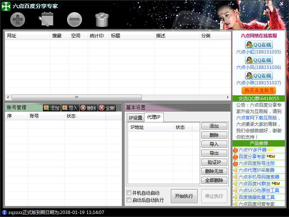Screen dimensions: 289x217
Task: Click the 全删 delete all icon
Action: tap(107, 108)
